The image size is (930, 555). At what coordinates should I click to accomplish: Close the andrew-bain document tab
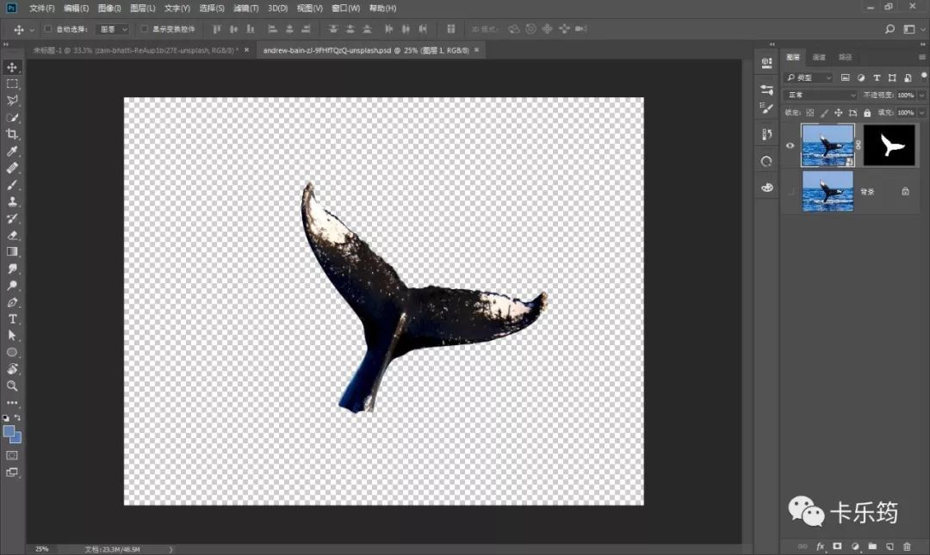click(476, 51)
